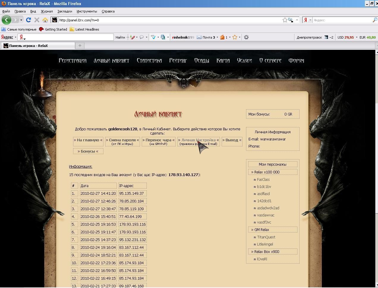Click the Найти button on Yandex bar
378x288 pixels.
pyautogui.click(x=120, y=37)
